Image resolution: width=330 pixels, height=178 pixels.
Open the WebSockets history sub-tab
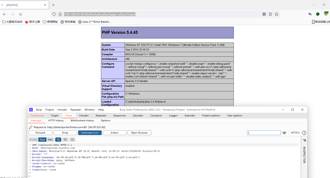click(x=82, y=121)
